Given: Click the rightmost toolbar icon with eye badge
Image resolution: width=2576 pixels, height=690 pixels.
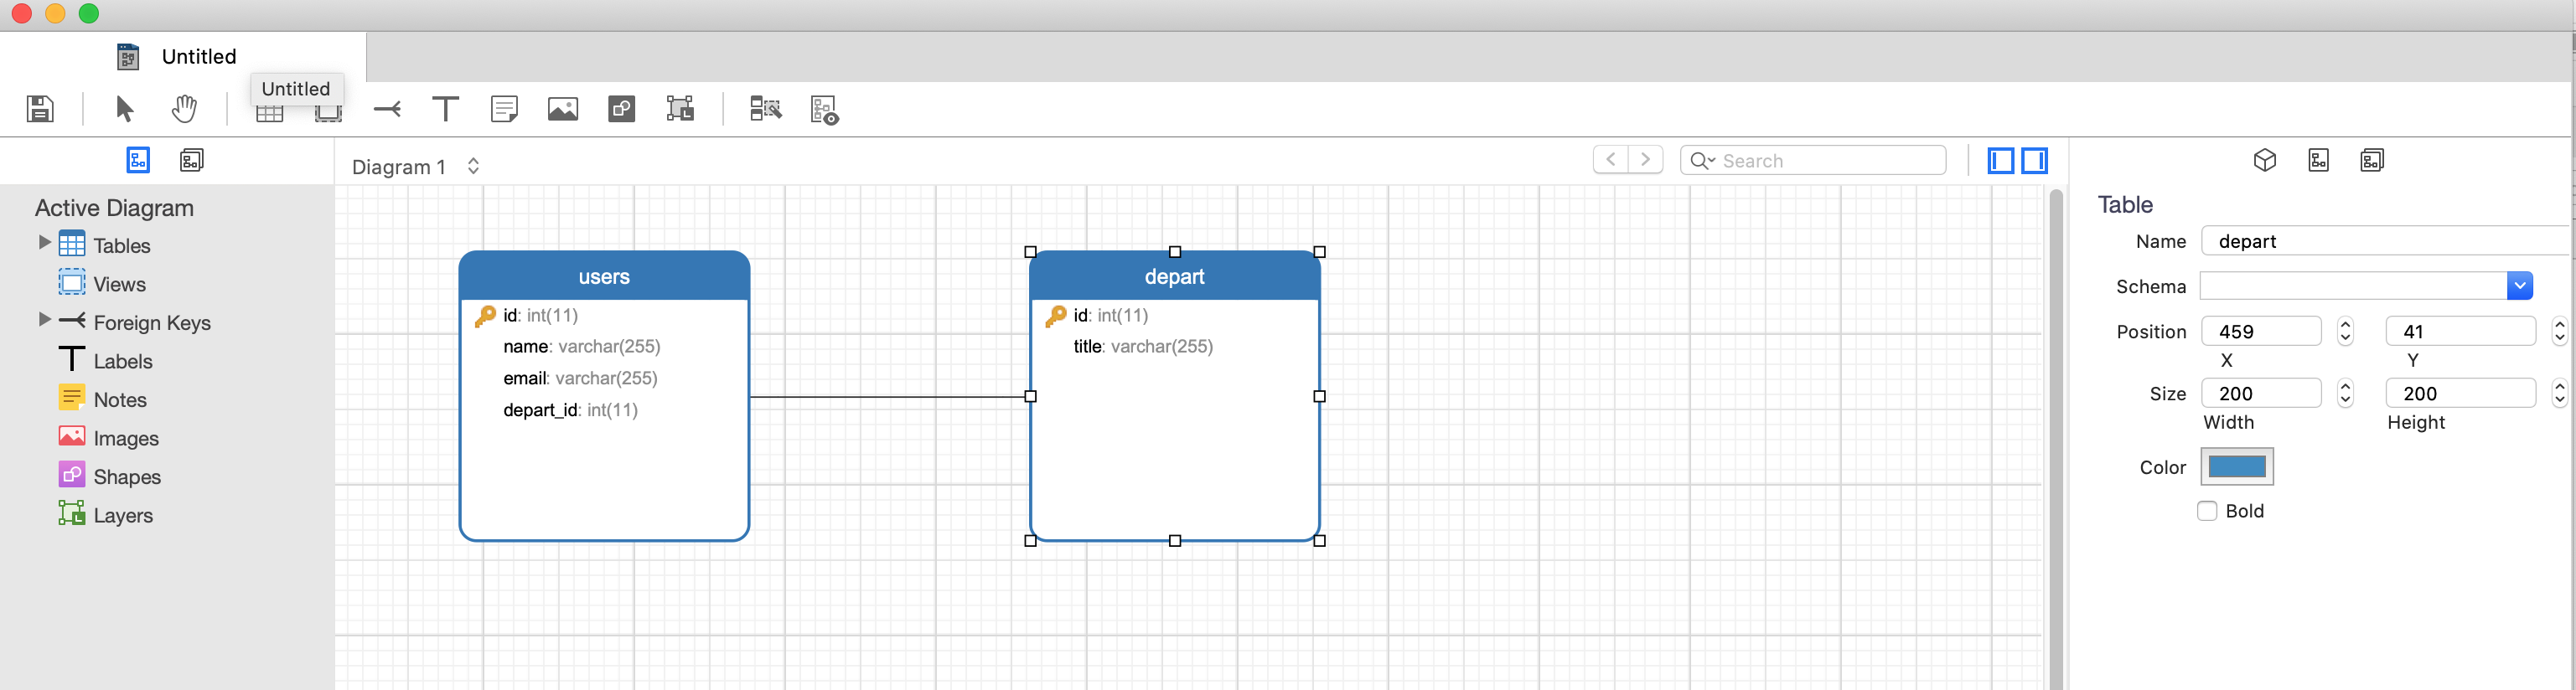Looking at the screenshot, I should click(x=824, y=110).
